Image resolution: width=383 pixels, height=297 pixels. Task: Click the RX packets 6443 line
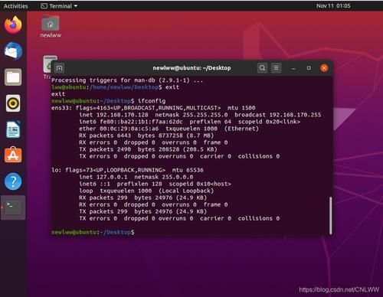tap(146, 135)
